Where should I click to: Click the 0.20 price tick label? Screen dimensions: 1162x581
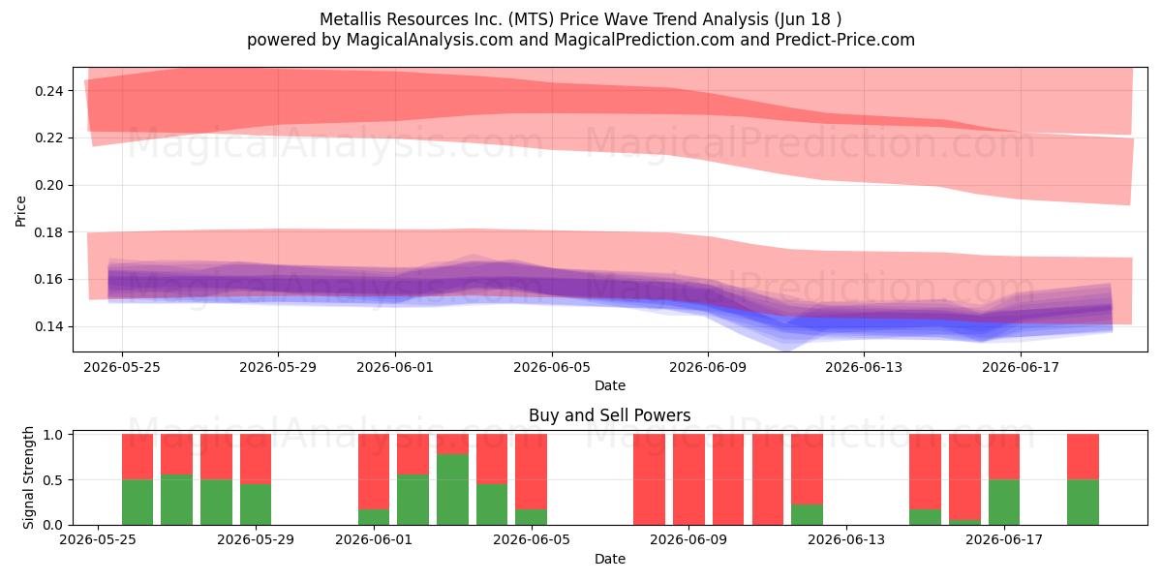[48, 185]
